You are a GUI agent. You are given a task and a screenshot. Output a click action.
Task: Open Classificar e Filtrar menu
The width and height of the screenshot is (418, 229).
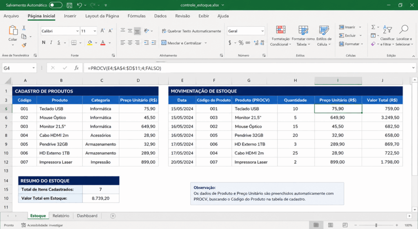[387, 36]
